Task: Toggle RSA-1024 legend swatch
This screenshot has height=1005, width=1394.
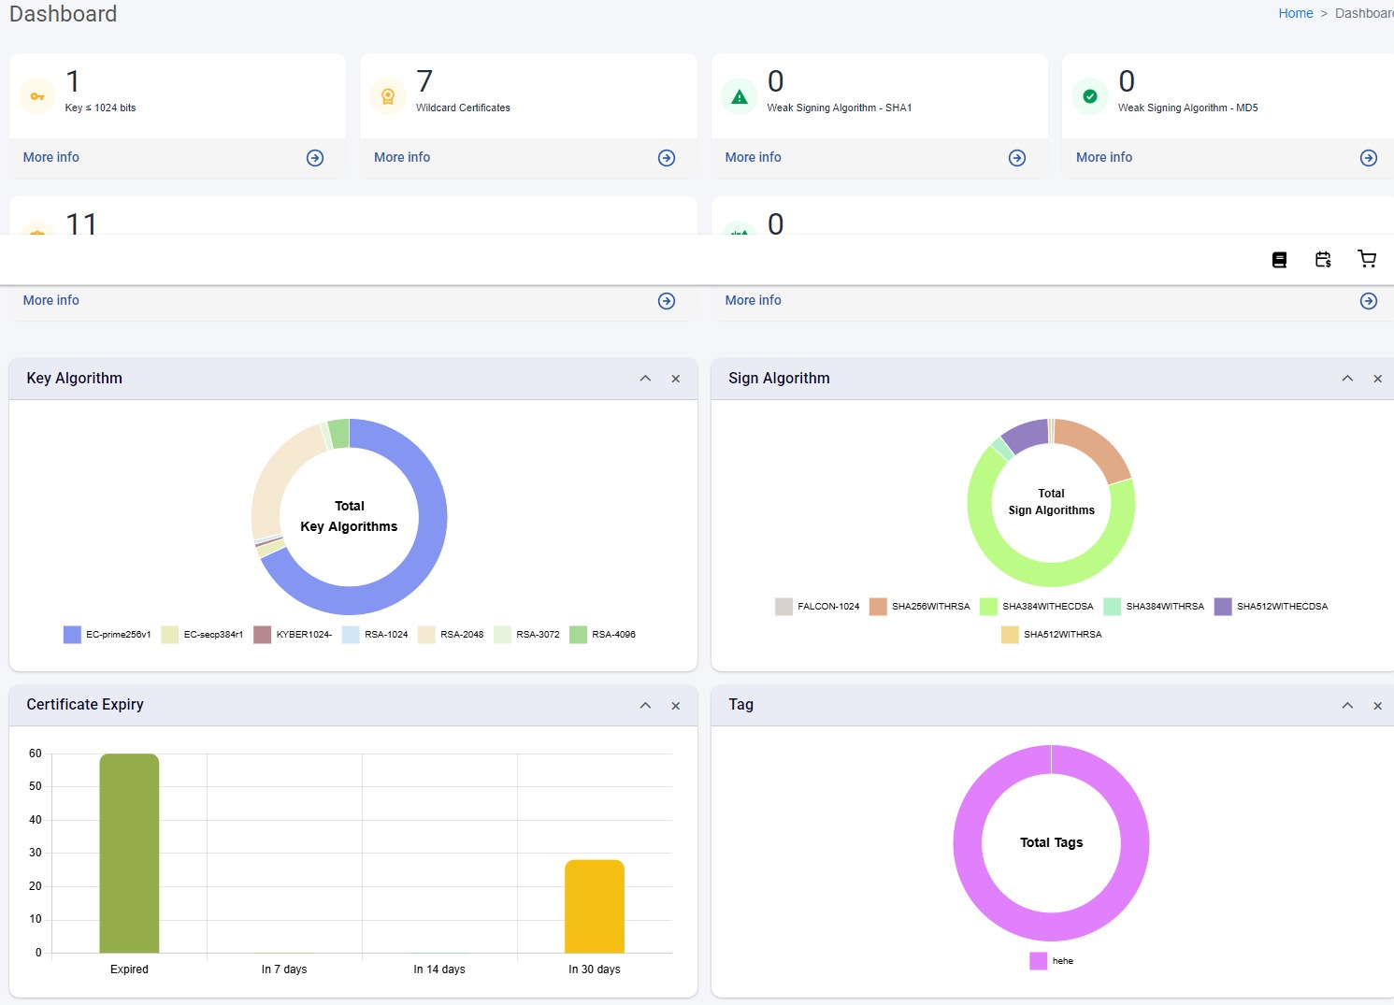Action: coord(351,635)
